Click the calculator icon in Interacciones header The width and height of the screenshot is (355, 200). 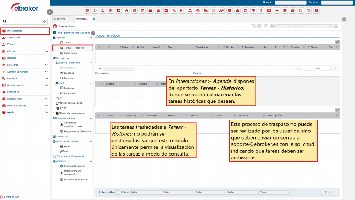[260, 26]
